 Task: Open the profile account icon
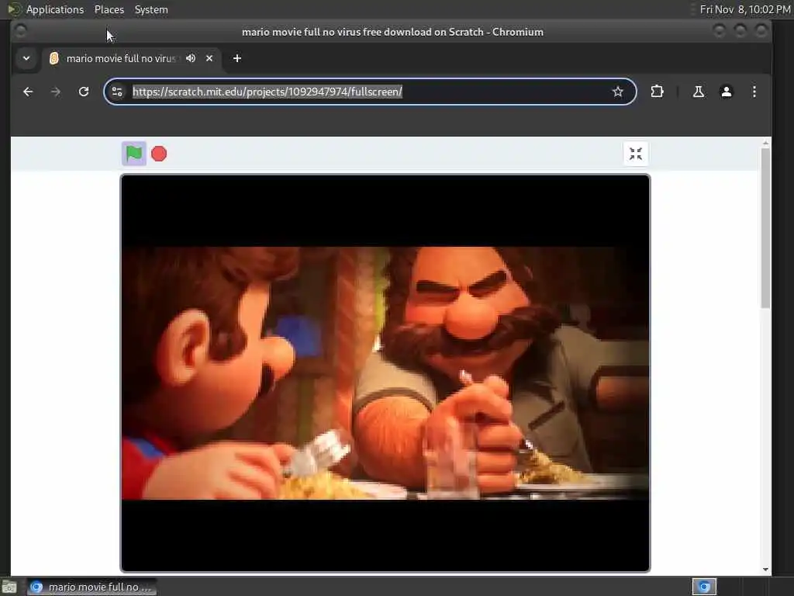726,92
